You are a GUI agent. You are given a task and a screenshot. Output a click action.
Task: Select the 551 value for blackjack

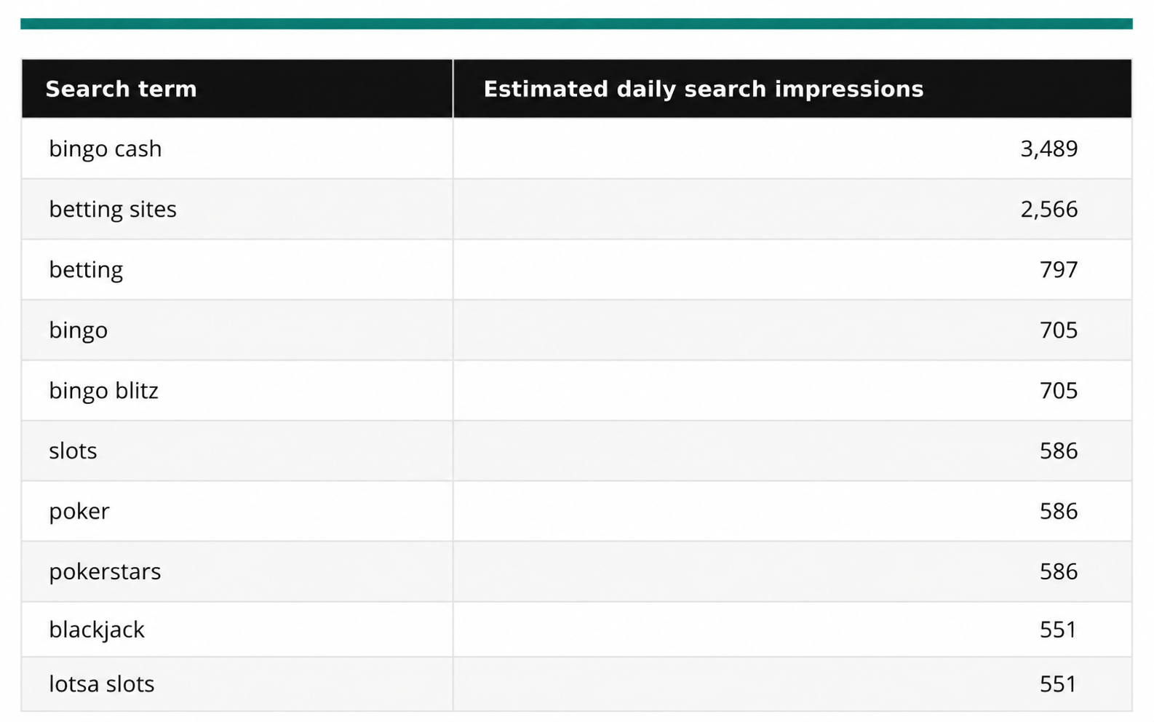coord(1058,629)
